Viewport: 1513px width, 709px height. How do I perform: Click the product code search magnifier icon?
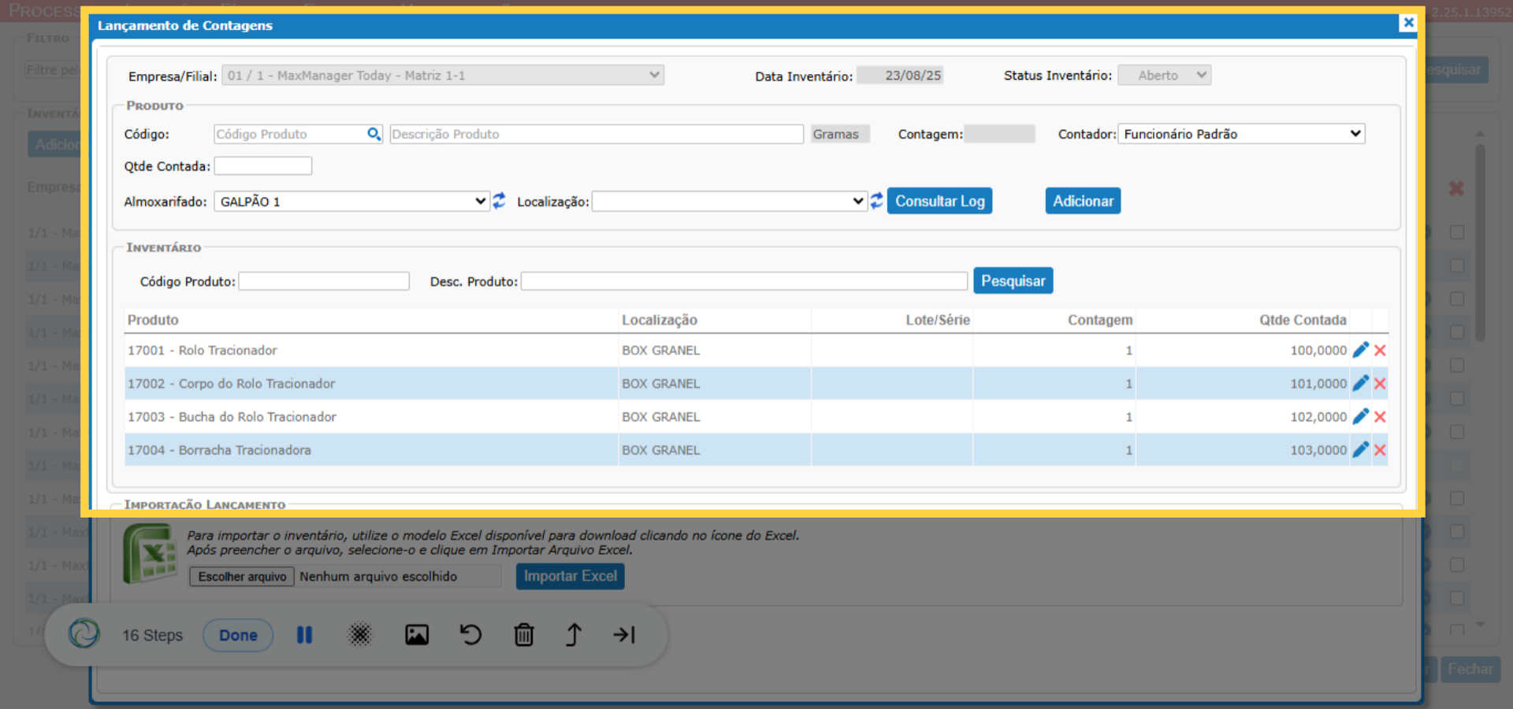(374, 134)
